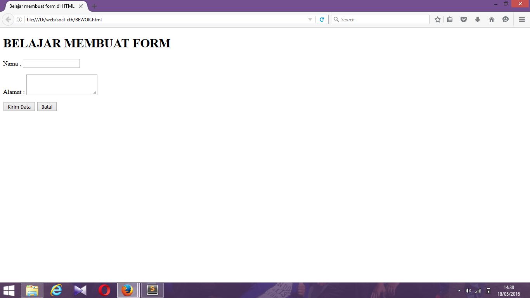Bookmark this page using the star icon
Viewport: 530px width, 298px height.
(437, 19)
